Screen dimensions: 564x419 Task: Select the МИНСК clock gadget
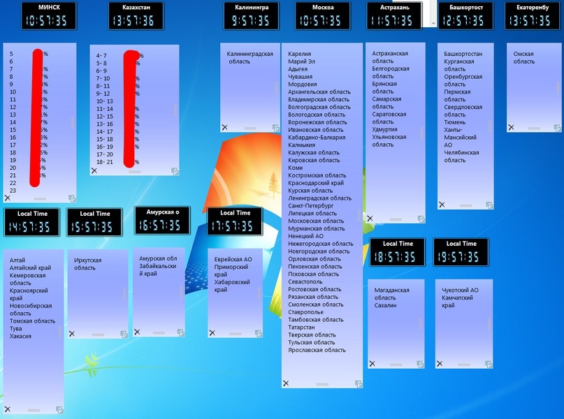click(x=49, y=16)
